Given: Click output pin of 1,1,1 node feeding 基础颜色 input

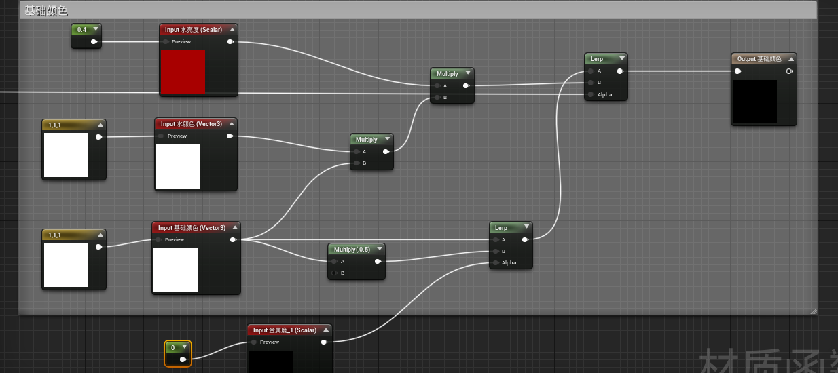Looking at the screenshot, I should (x=98, y=247).
